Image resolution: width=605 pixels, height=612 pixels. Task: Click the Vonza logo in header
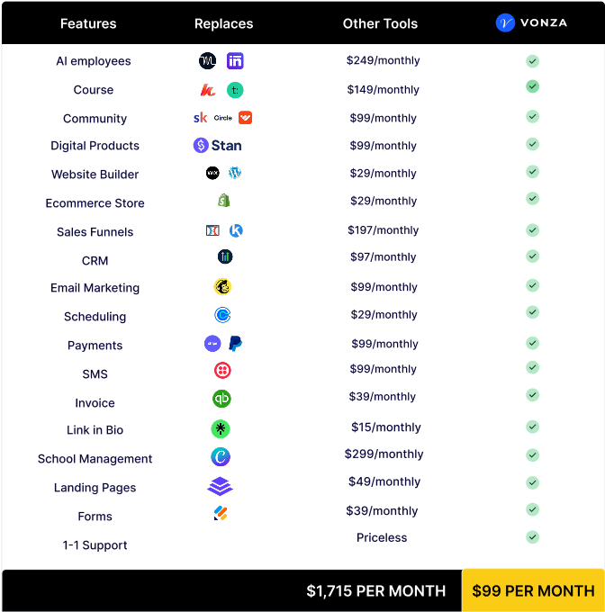531,22
